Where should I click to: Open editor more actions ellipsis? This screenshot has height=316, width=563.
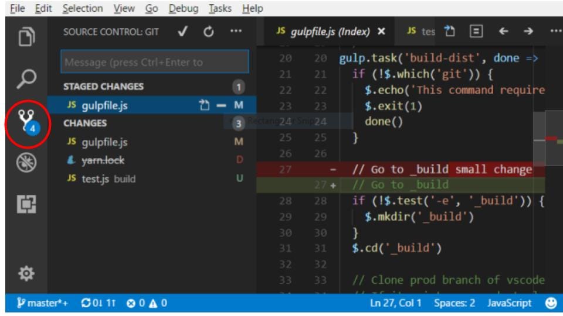556,31
